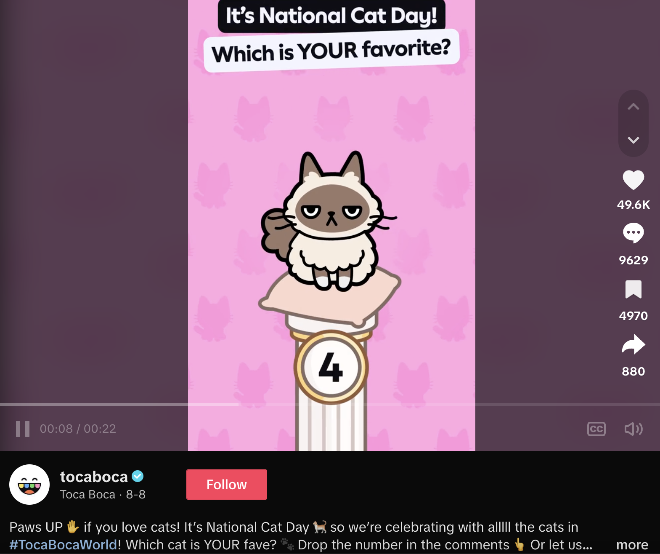Seek on the video progress bar
660x554 pixels.
pos(330,405)
